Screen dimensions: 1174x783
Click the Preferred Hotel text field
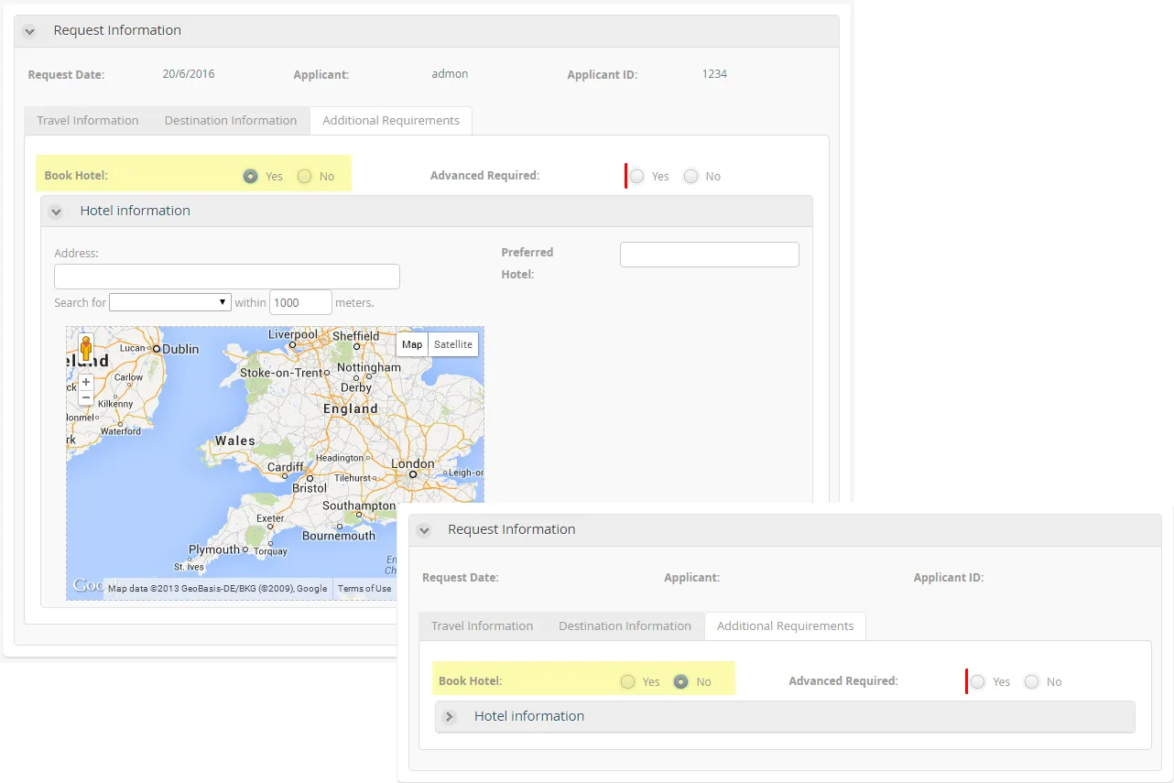(x=710, y=255)
